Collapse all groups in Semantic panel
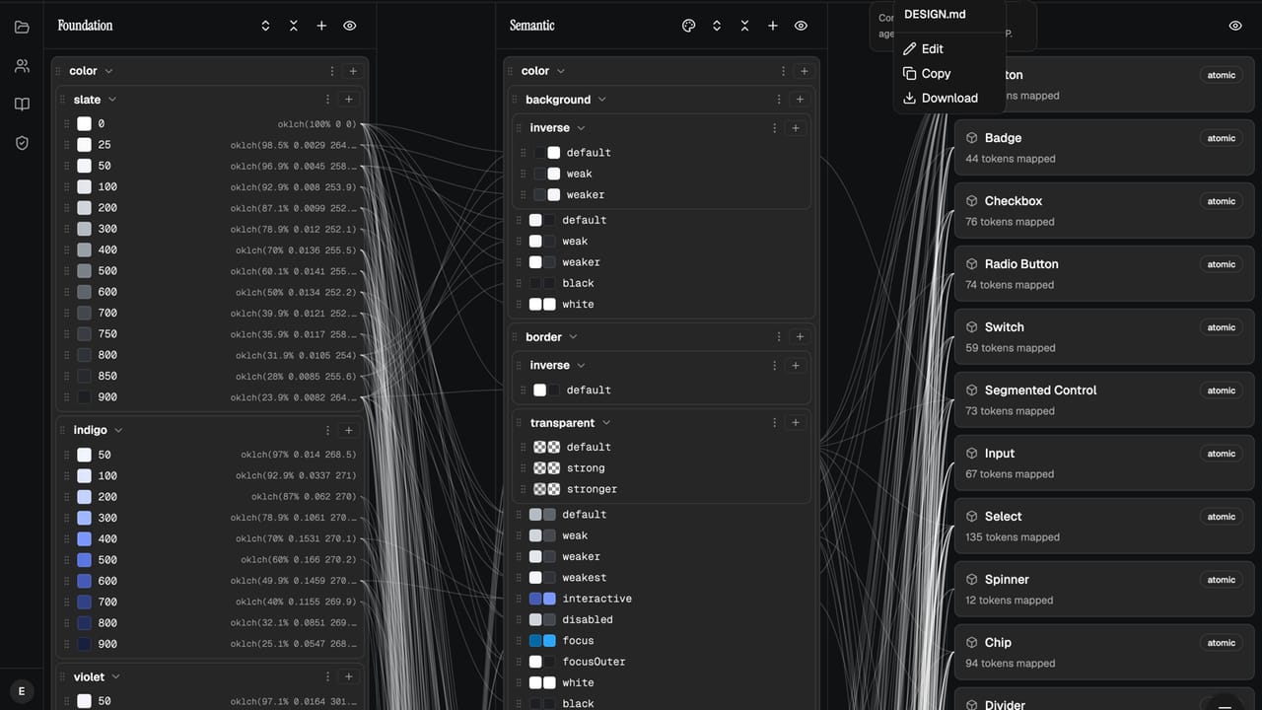 pos(744,26)
